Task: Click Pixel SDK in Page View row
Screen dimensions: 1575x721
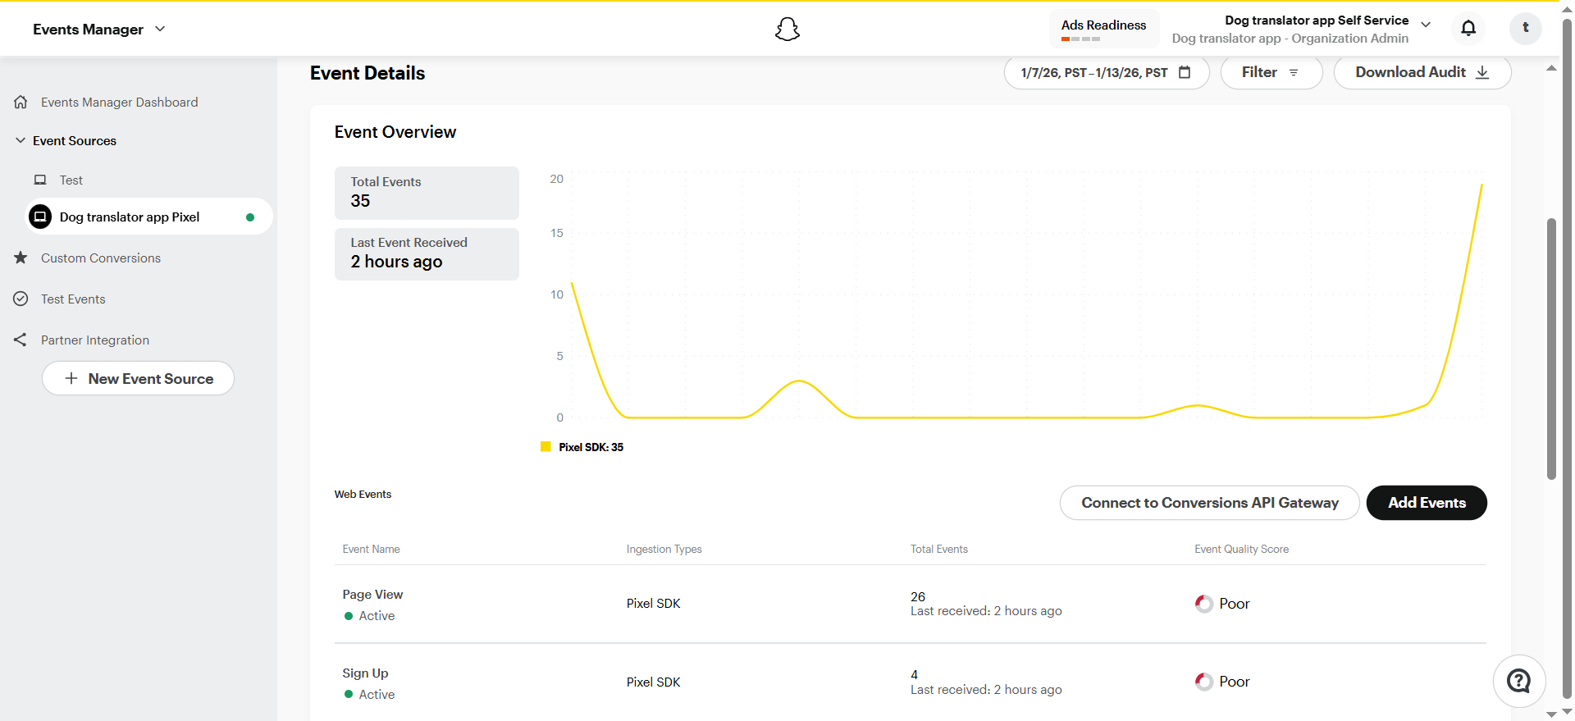Action: (x=653, y=603)
